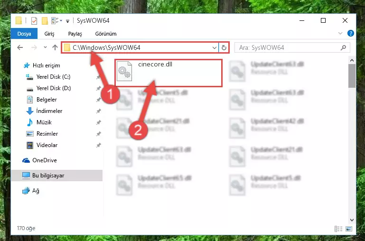Click the address bar path C:\Windows\SysWOW64
Viewport: 365px width, 241px height.
(106, 48)
